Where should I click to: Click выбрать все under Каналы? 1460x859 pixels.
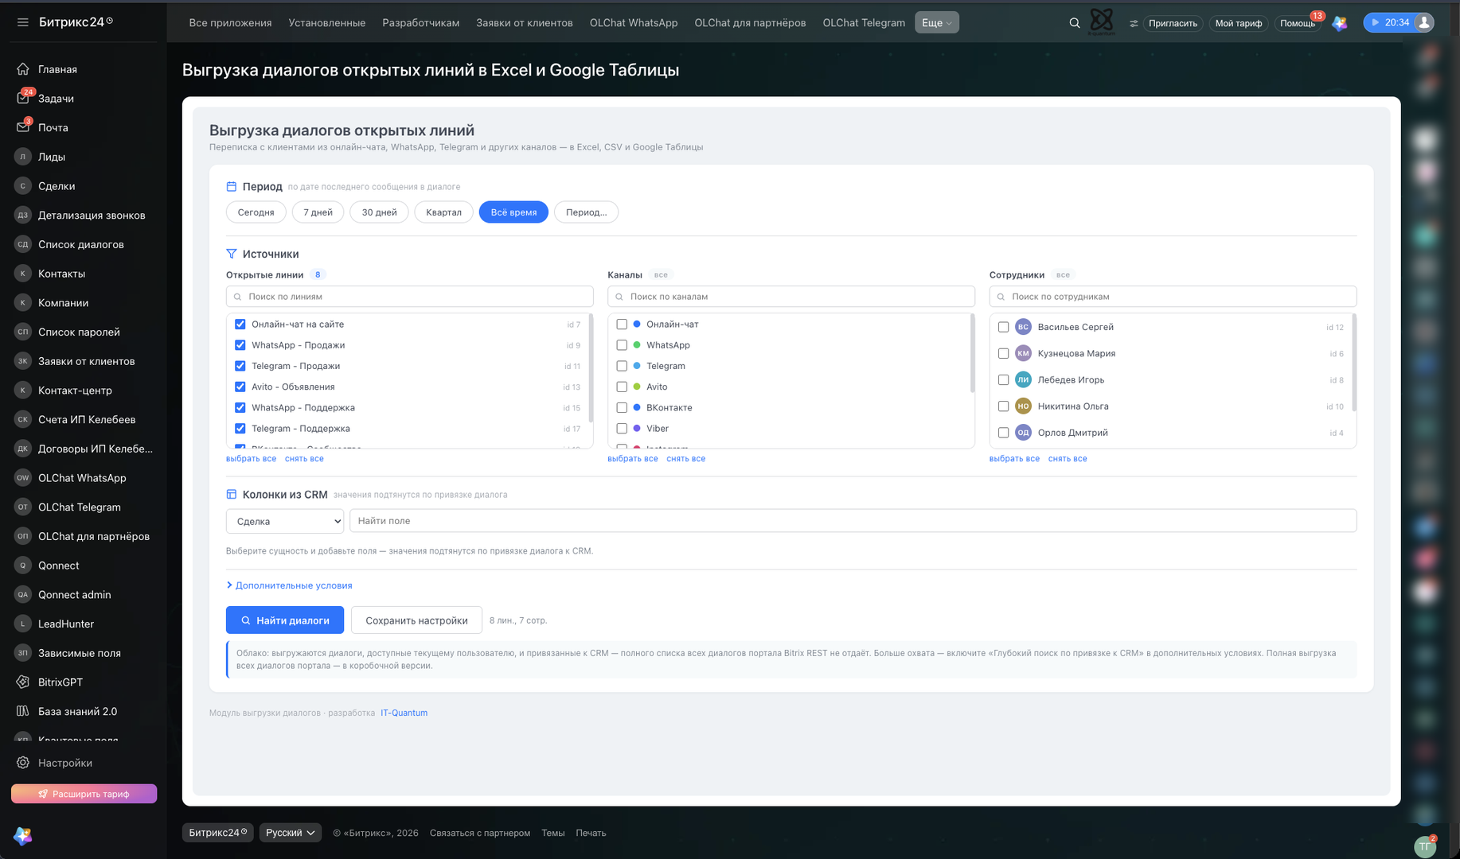pos(633,459)
